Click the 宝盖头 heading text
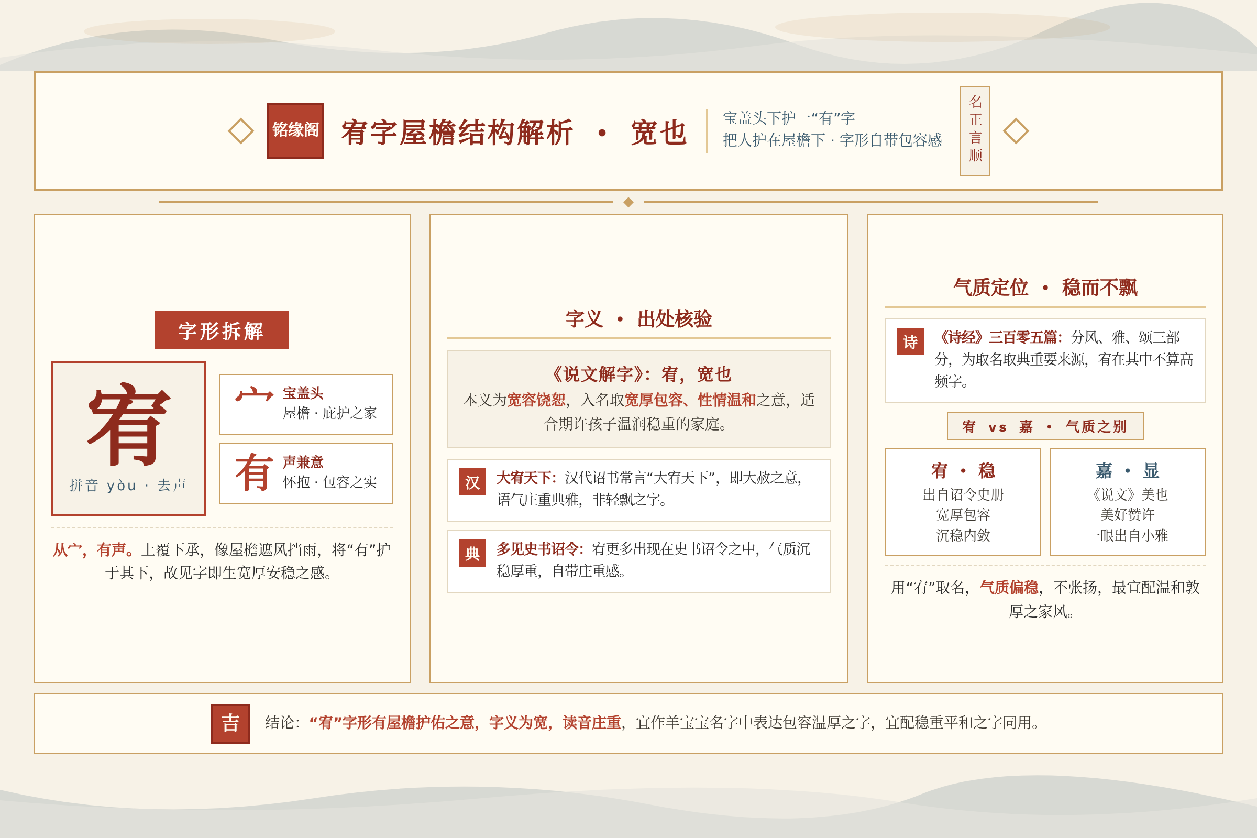The width and height of the screenshot is (1257, 838). (x=303, y=393)
